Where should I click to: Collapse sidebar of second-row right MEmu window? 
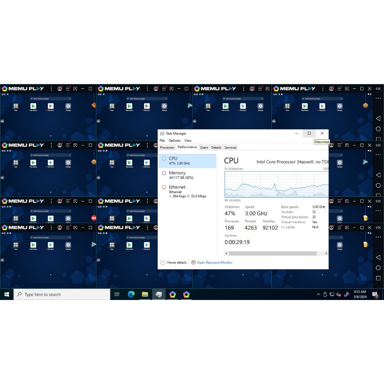point(378,145)
